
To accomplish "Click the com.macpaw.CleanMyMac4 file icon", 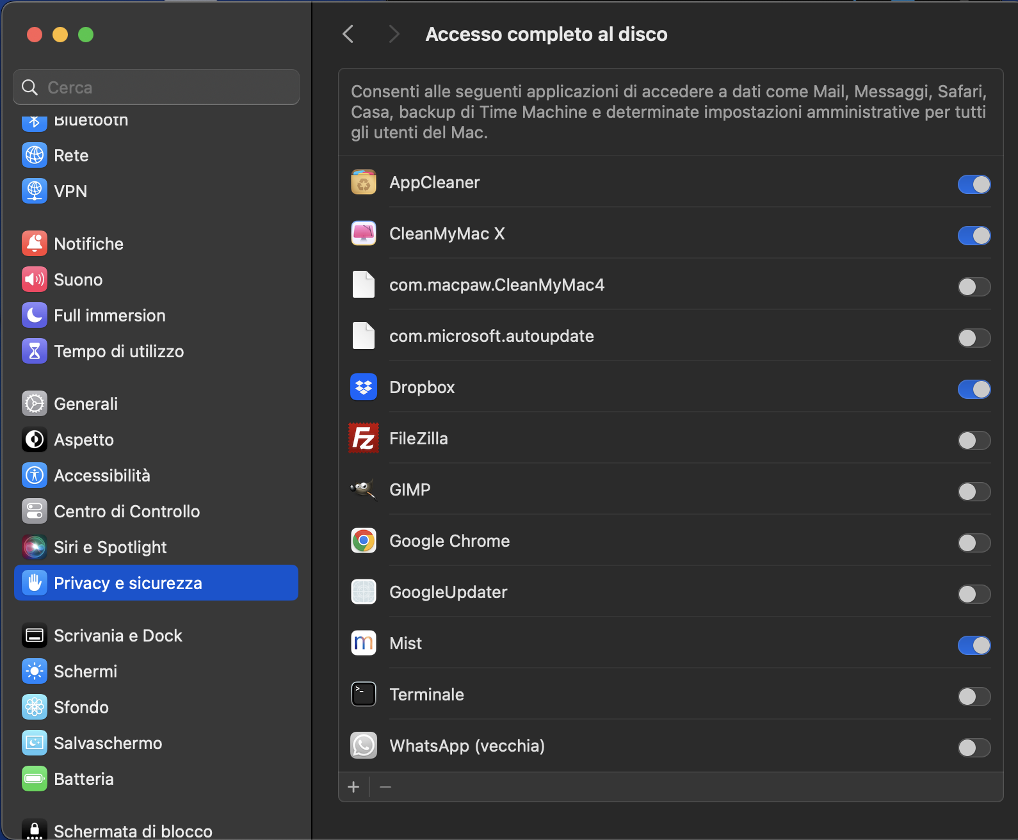I will click(x=364, y=284).
